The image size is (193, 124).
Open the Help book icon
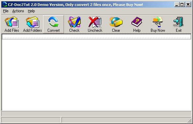pos(137,24)
